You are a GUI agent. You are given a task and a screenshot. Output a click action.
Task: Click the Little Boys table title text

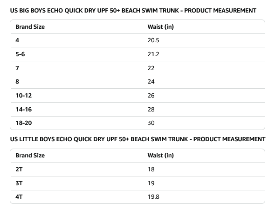pyautogui.click(x=137, y=139)
